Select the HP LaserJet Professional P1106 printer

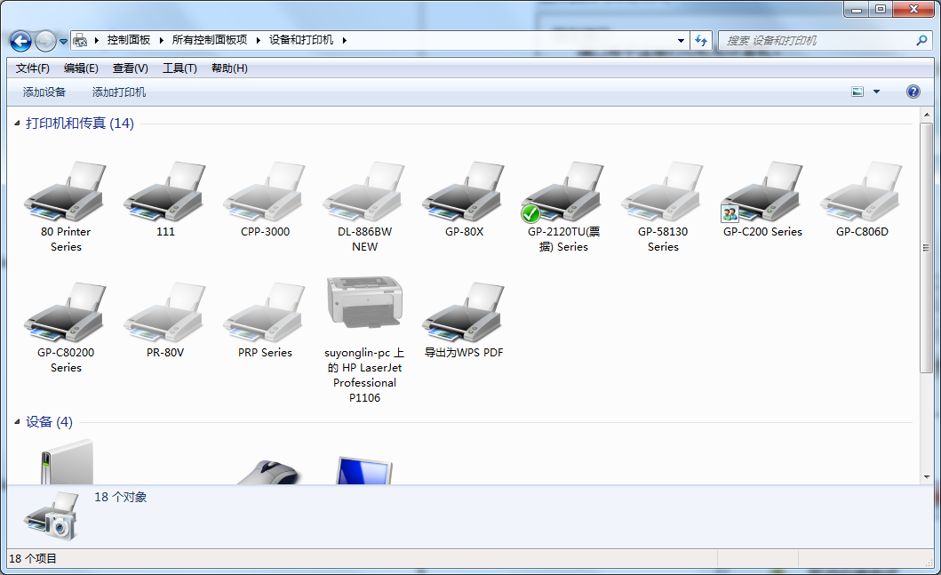[x=364, y=302]
